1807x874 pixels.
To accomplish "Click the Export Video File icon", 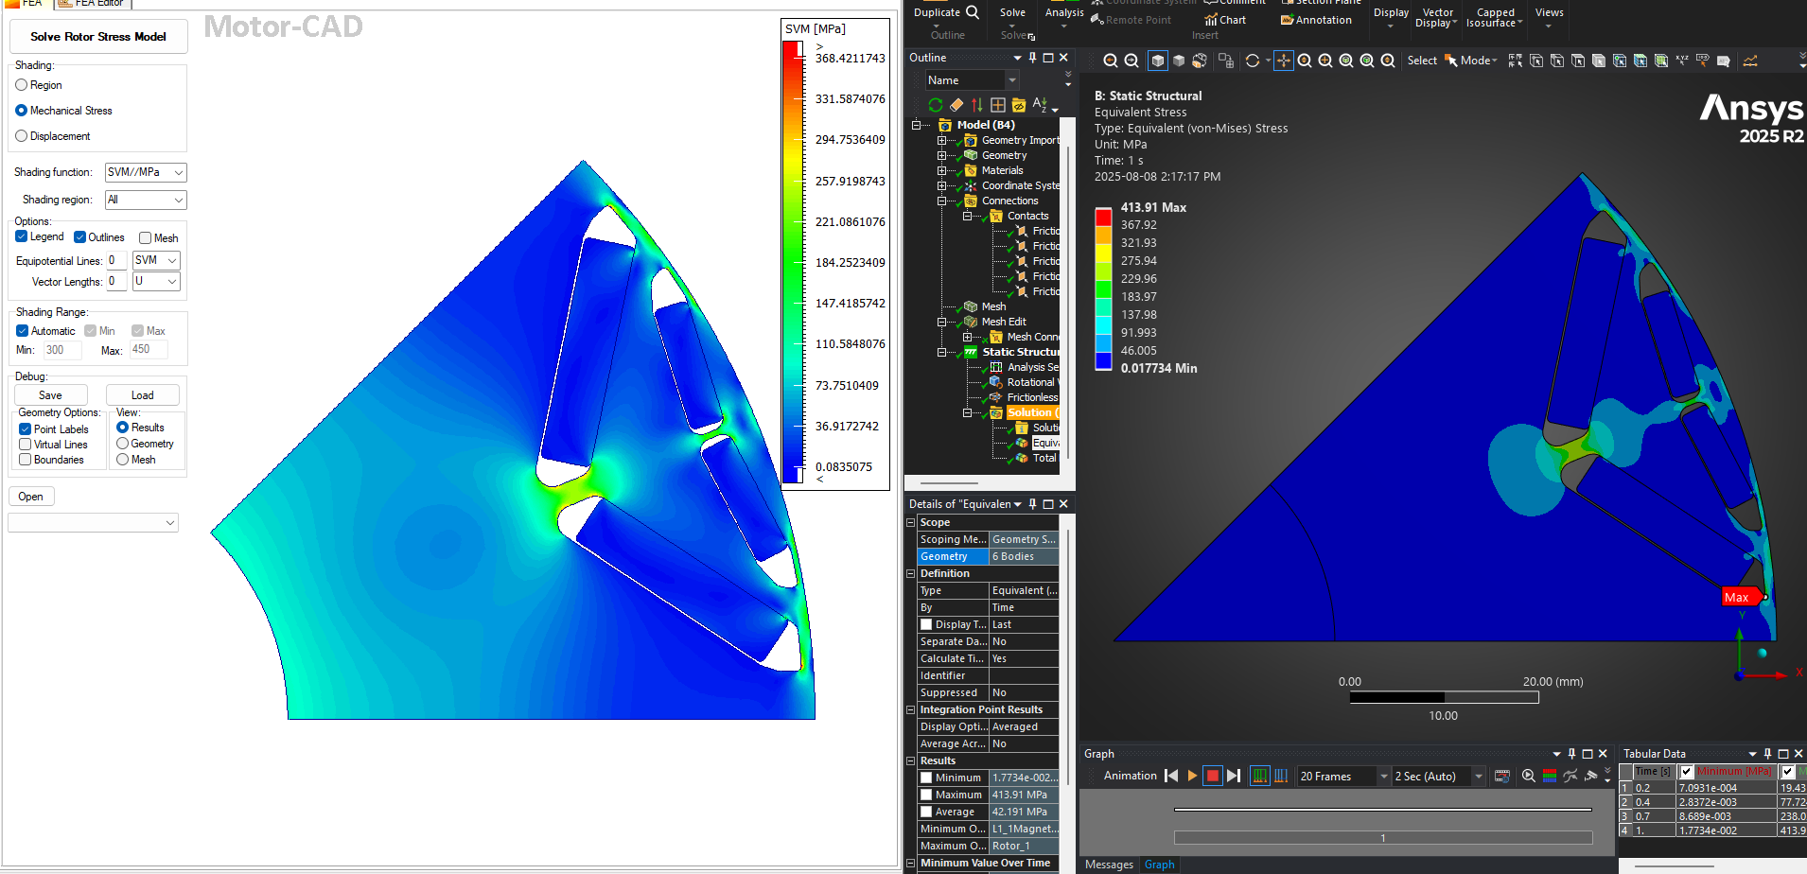I will [1501, 776].
